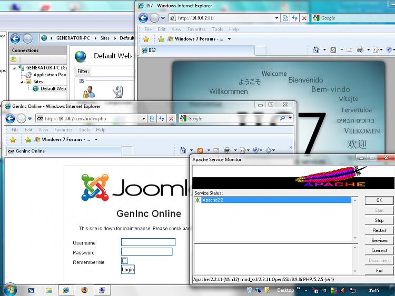Open View menu in GenInc browser
395x296 pixels.
pos(43,130)
